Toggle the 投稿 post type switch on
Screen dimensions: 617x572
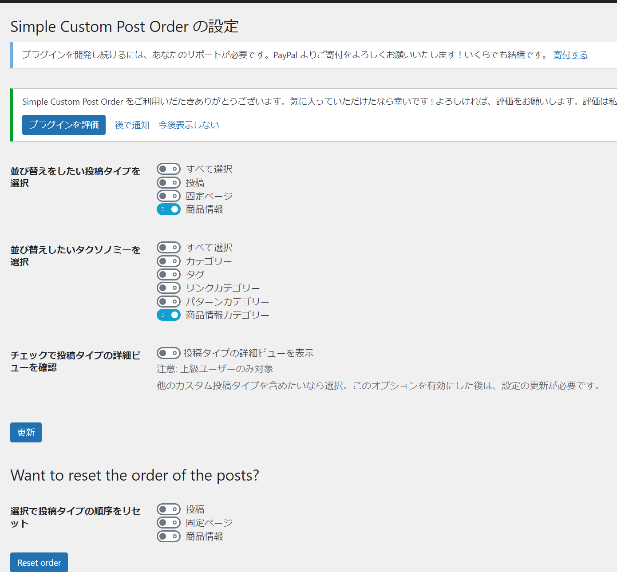pyautogui.click(x=169, y=182)
